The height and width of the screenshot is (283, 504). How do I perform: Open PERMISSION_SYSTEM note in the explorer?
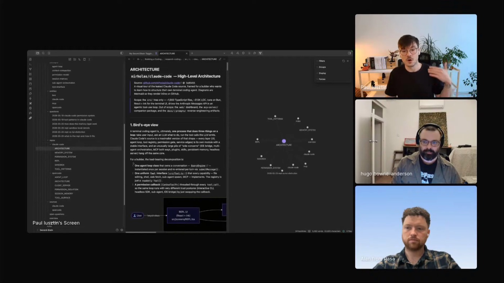pyautogui.click(x=65, y=157)
